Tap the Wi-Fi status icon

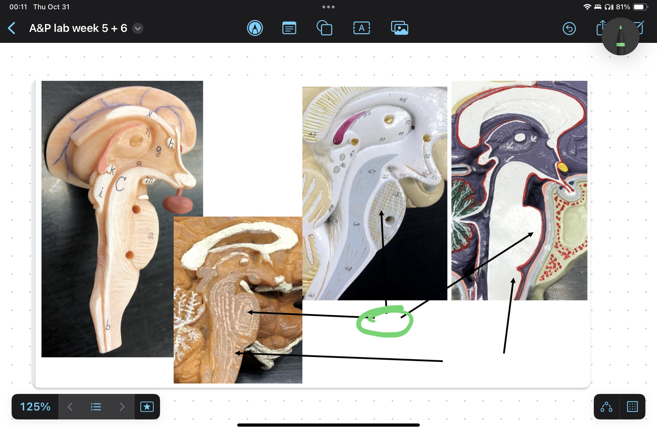click(x=587, y=7)
